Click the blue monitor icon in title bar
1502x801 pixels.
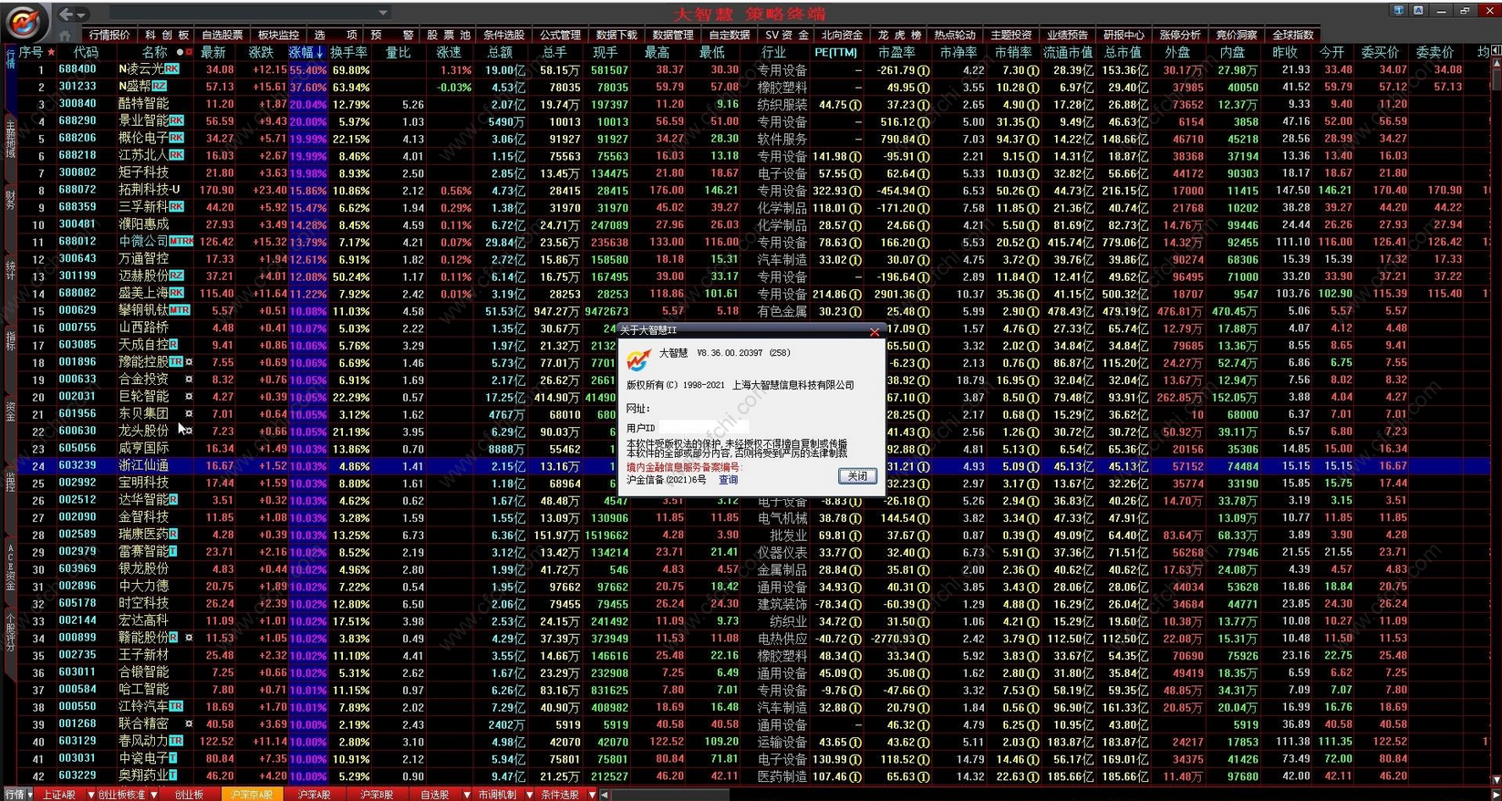(x=1398, y=11)
